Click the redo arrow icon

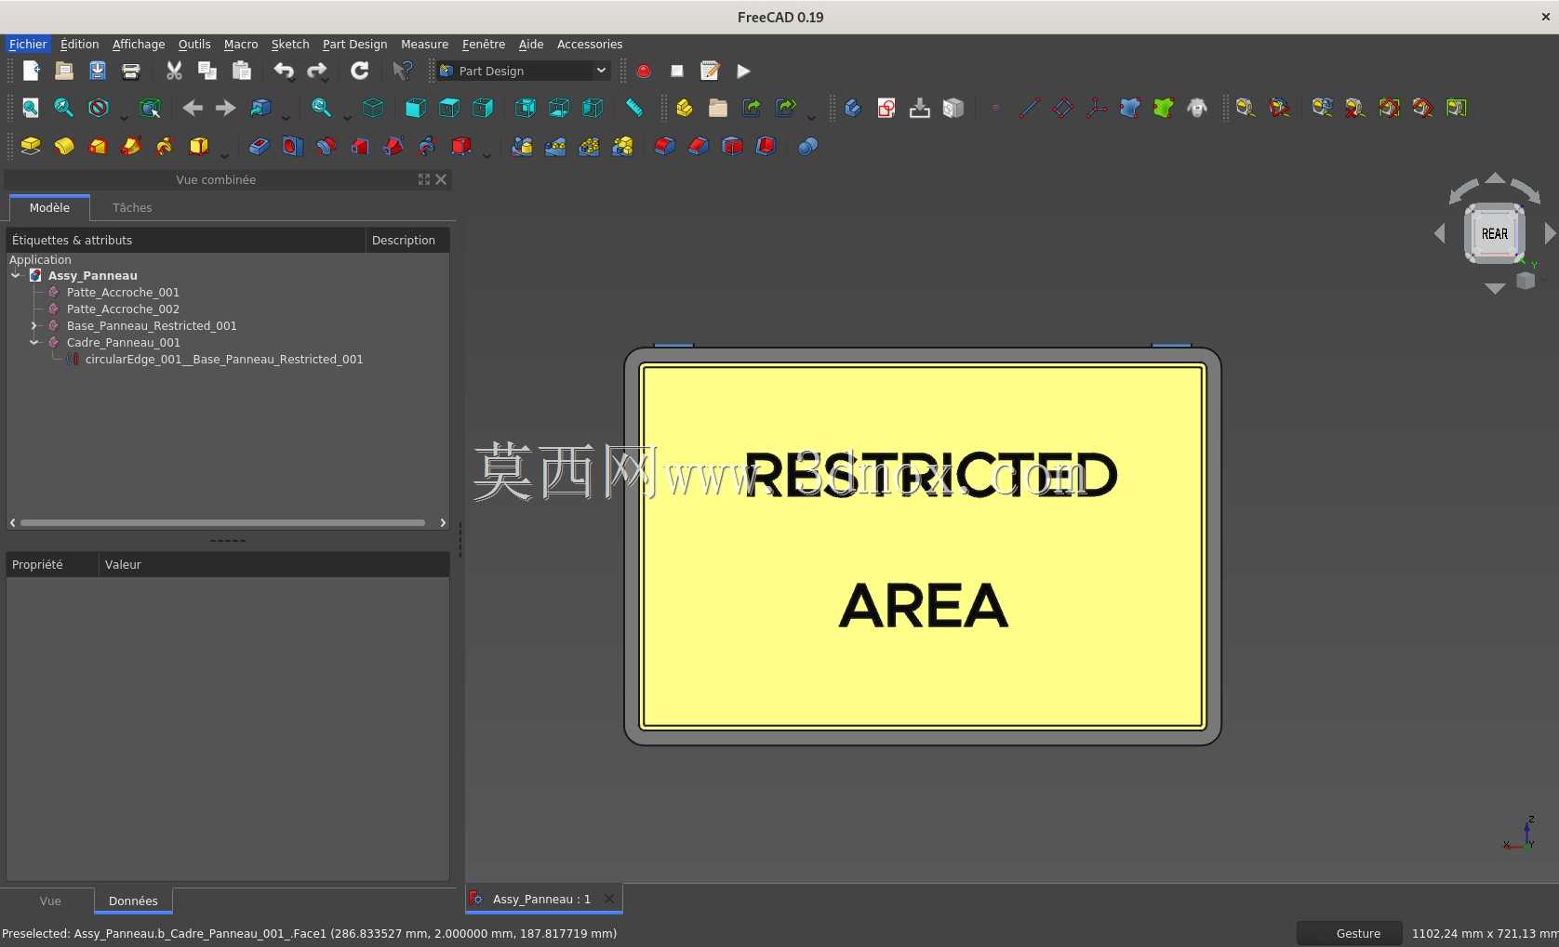pyautogui.click(x=317, y=71)
